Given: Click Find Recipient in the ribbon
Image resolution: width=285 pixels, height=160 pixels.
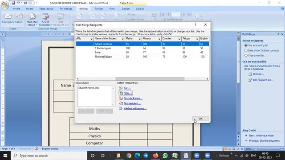Looking at the screenshot, I should 171,19.
